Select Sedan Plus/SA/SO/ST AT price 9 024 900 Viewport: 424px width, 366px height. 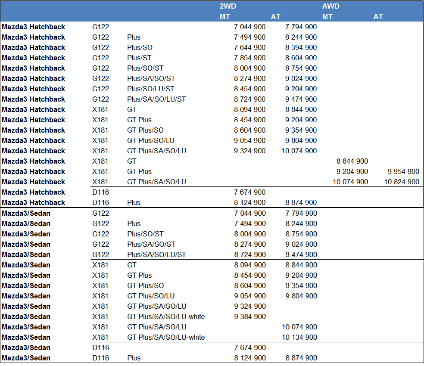(301, 245)
